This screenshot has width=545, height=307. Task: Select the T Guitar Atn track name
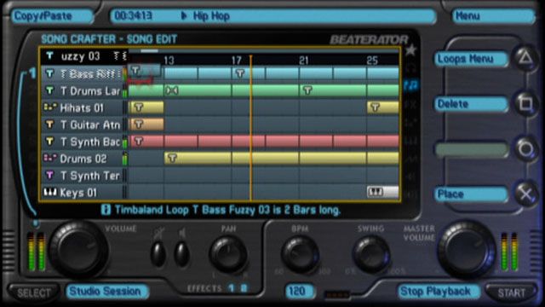click(x=90, y=125)
